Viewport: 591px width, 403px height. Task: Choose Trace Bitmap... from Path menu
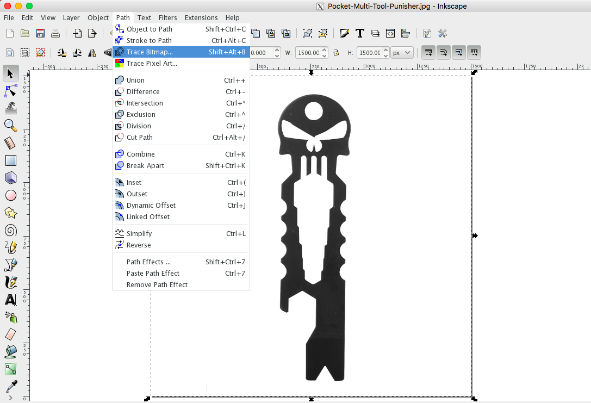181,52
